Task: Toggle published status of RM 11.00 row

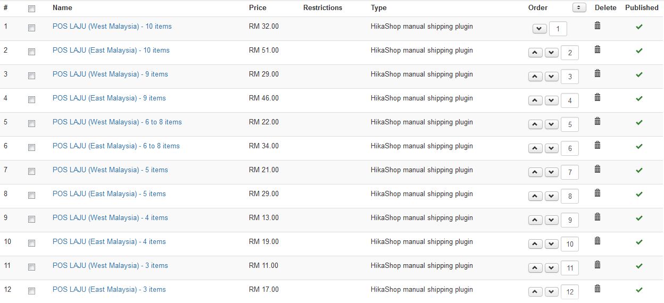Action: [x=639, y=266]
